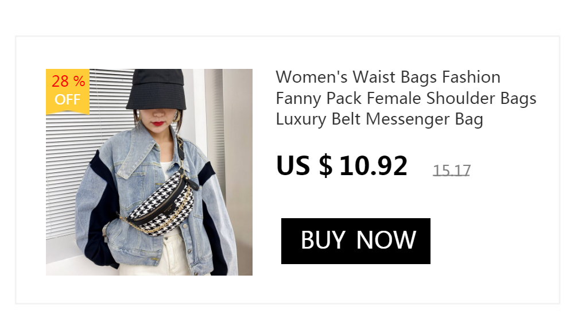This screenshot has width=574, height=333.
Task: Click the window blinds in product photo
Action: pos(73,154)
